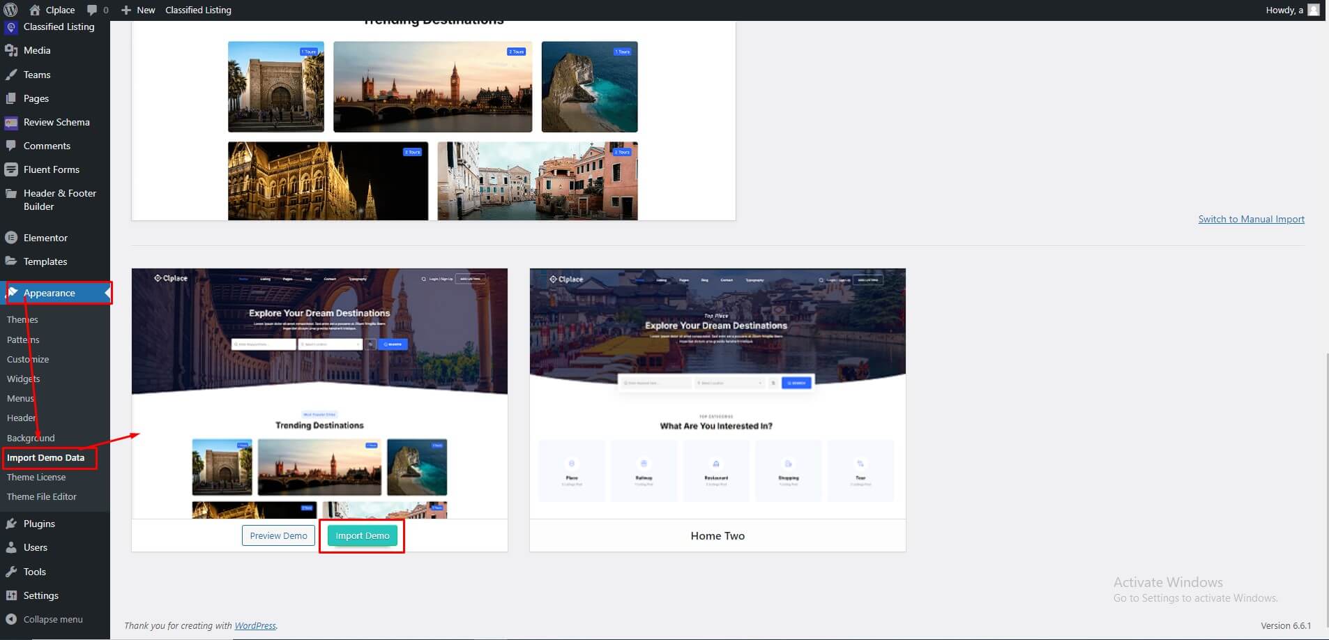
Task: Select the Home Two demo thumbnail
Action: tap(717, 393)
